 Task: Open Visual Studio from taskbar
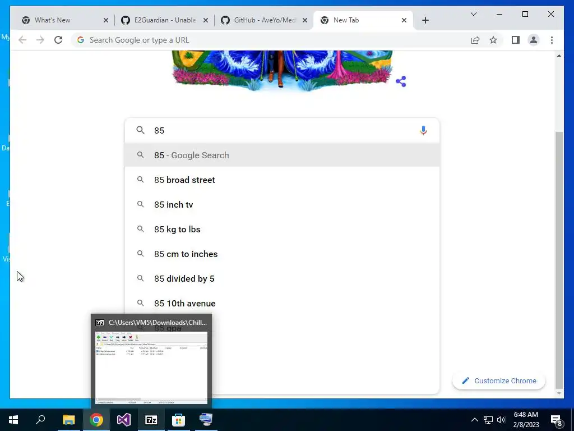click(124, 420)
